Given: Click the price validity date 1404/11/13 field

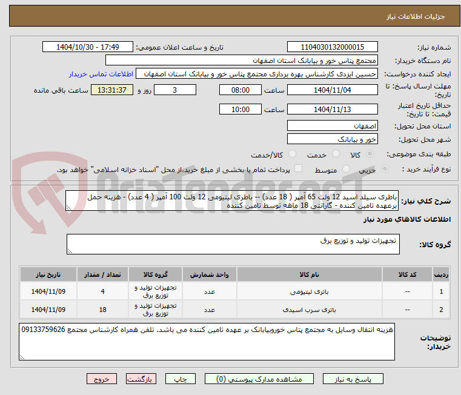Looking at the screenshot, I should click(332, 110).
